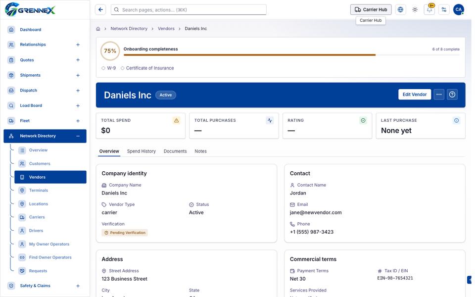475x297 pixels.
Task: Go to Vendors breadcrumb link
Action: pos(166,29)
